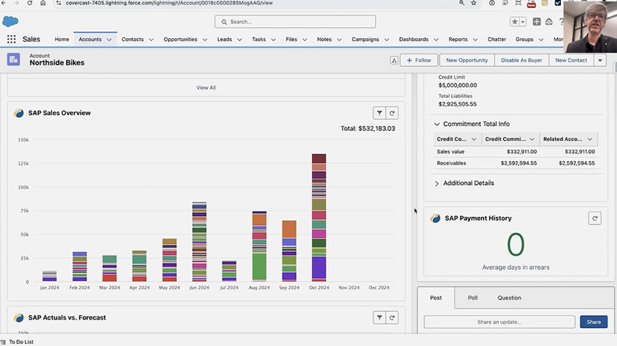Switch to the Poll tab
Image resolution: width=617 pixels, height=346 pixels.
(472, 298)
